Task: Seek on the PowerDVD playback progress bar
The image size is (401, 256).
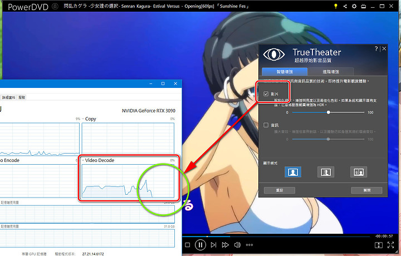Action: (x=276, y=237)
